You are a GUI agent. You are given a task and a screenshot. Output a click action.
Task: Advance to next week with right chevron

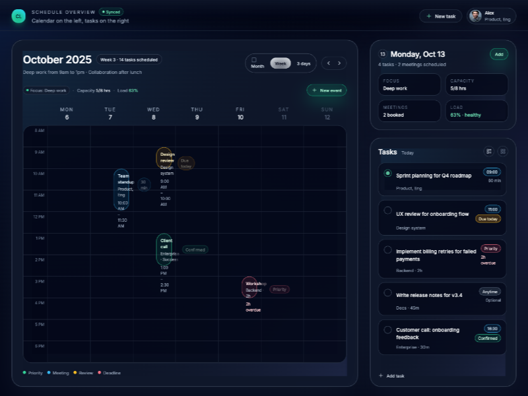(339, 63)
